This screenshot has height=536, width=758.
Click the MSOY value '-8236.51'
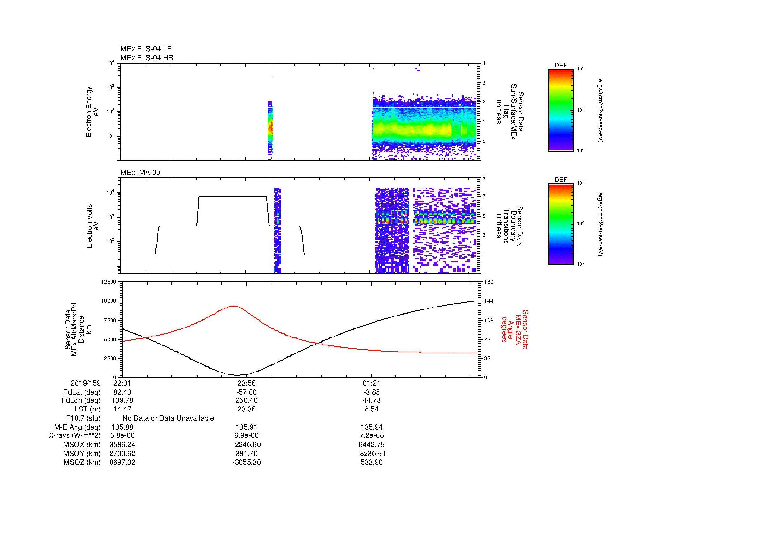(372, 453)
